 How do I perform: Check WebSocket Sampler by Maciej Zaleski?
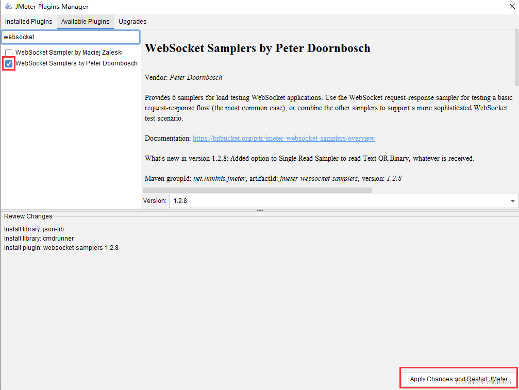coord(9,53)
